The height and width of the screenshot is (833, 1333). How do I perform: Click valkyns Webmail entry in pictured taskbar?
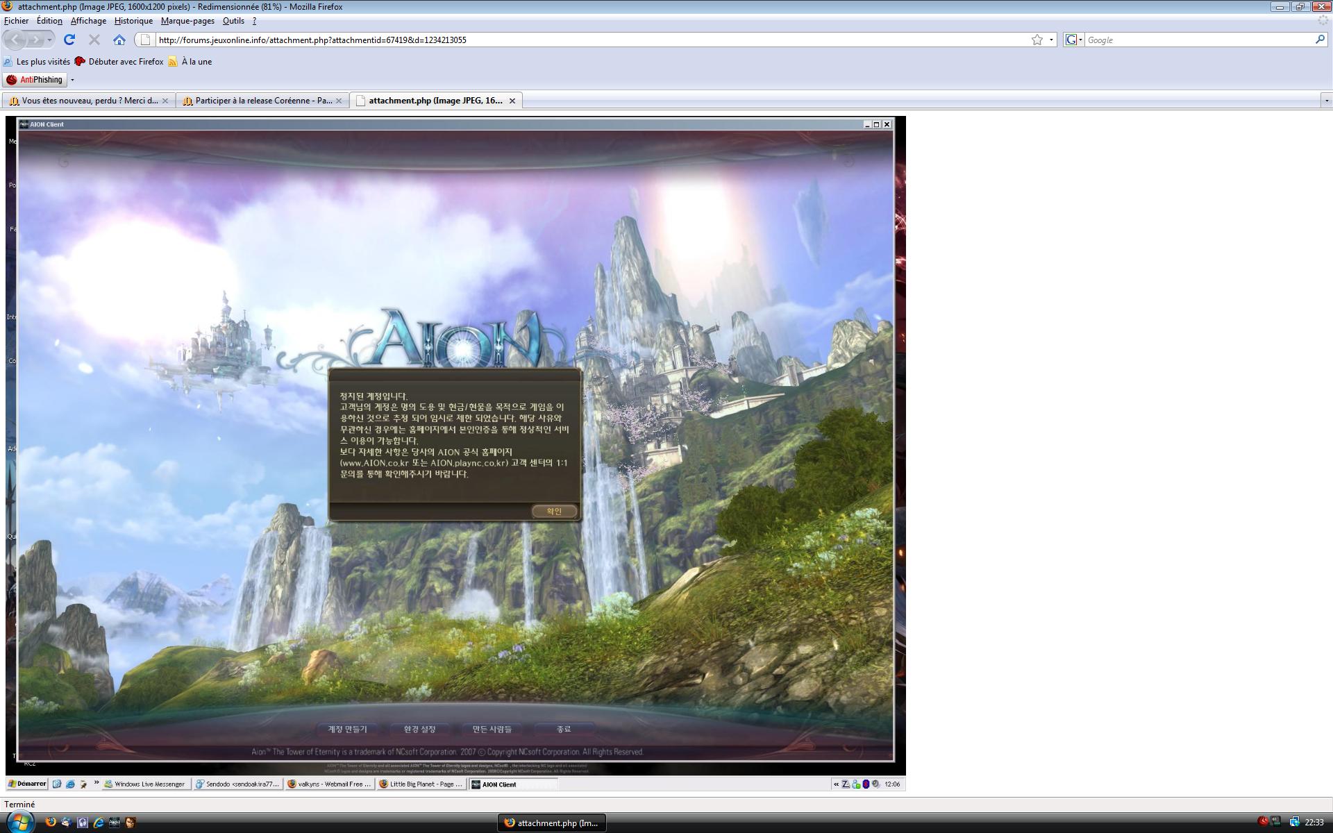[330, 784]
